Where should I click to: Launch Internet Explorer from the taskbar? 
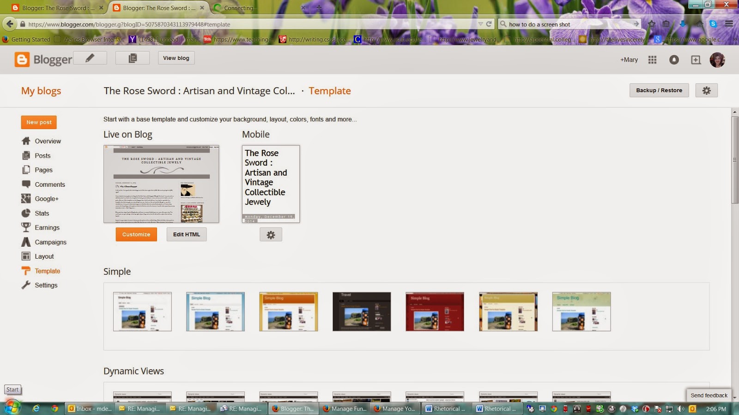(x=36, y=409)
